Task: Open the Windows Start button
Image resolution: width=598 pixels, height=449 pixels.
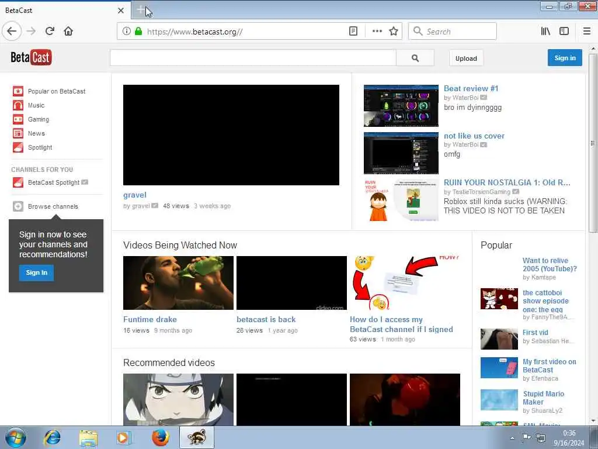Action: pyautogui.click(x=16, y=437)
